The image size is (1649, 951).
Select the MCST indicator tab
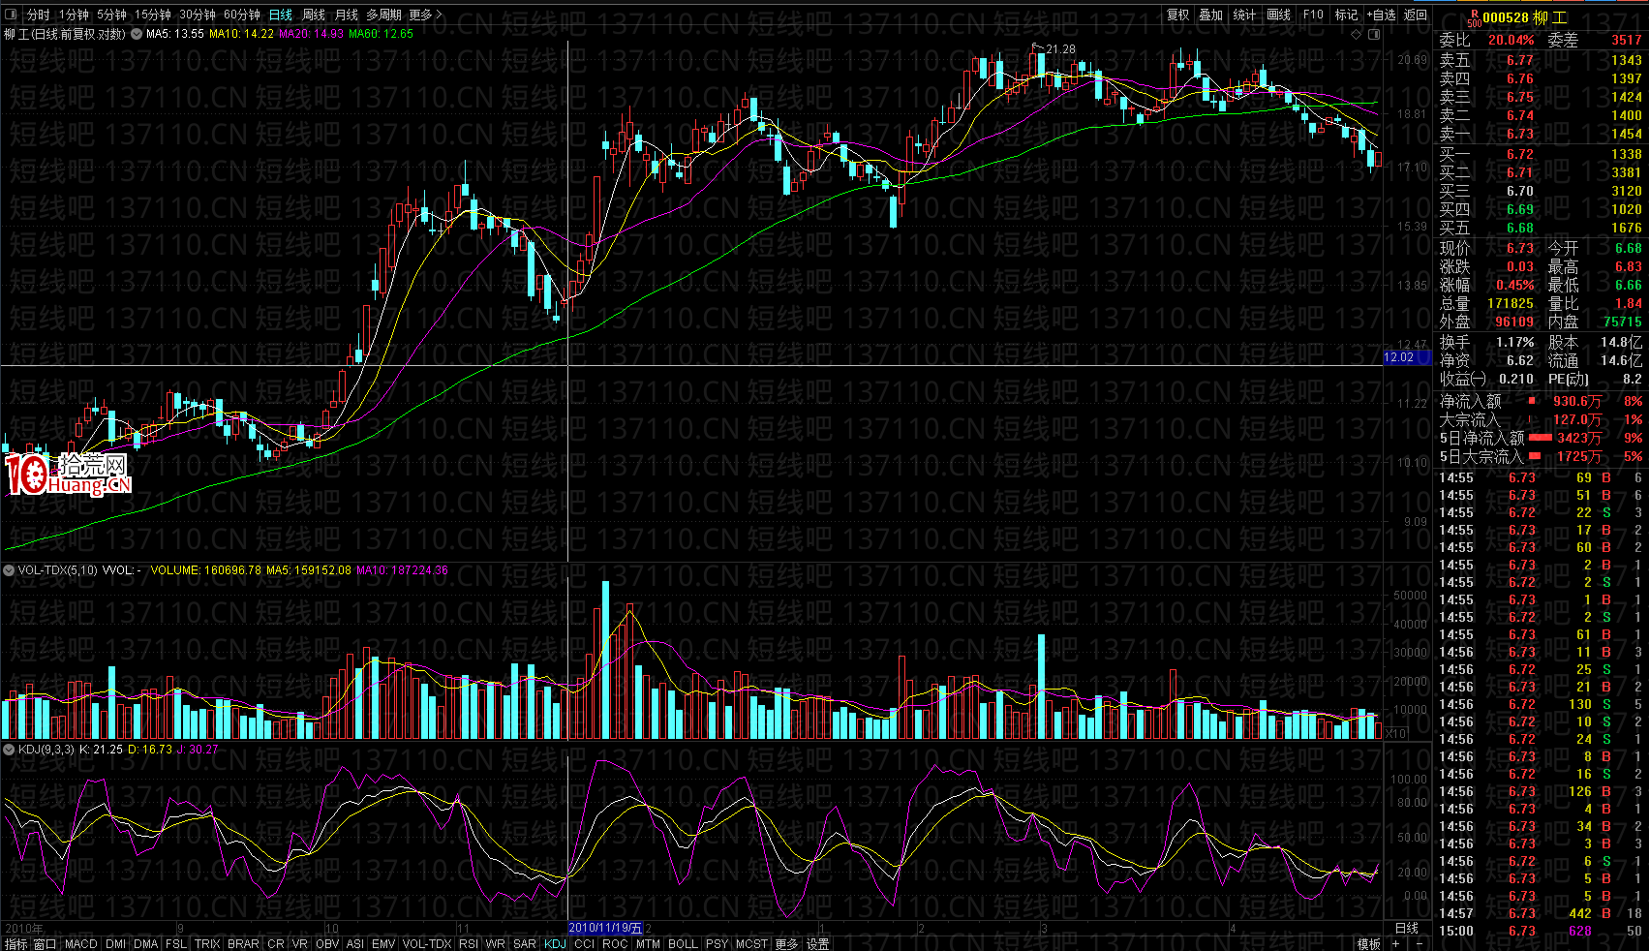[751, 943]
